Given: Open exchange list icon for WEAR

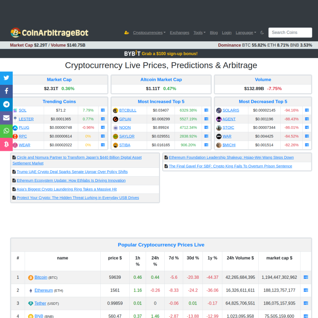Looking at the screenshot, I should [x=103, y=145].
